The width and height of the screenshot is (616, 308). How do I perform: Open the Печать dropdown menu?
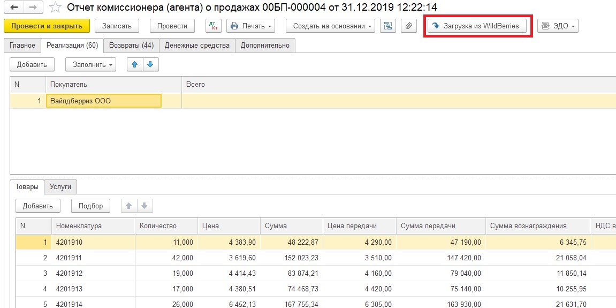(x=250, y=26)
